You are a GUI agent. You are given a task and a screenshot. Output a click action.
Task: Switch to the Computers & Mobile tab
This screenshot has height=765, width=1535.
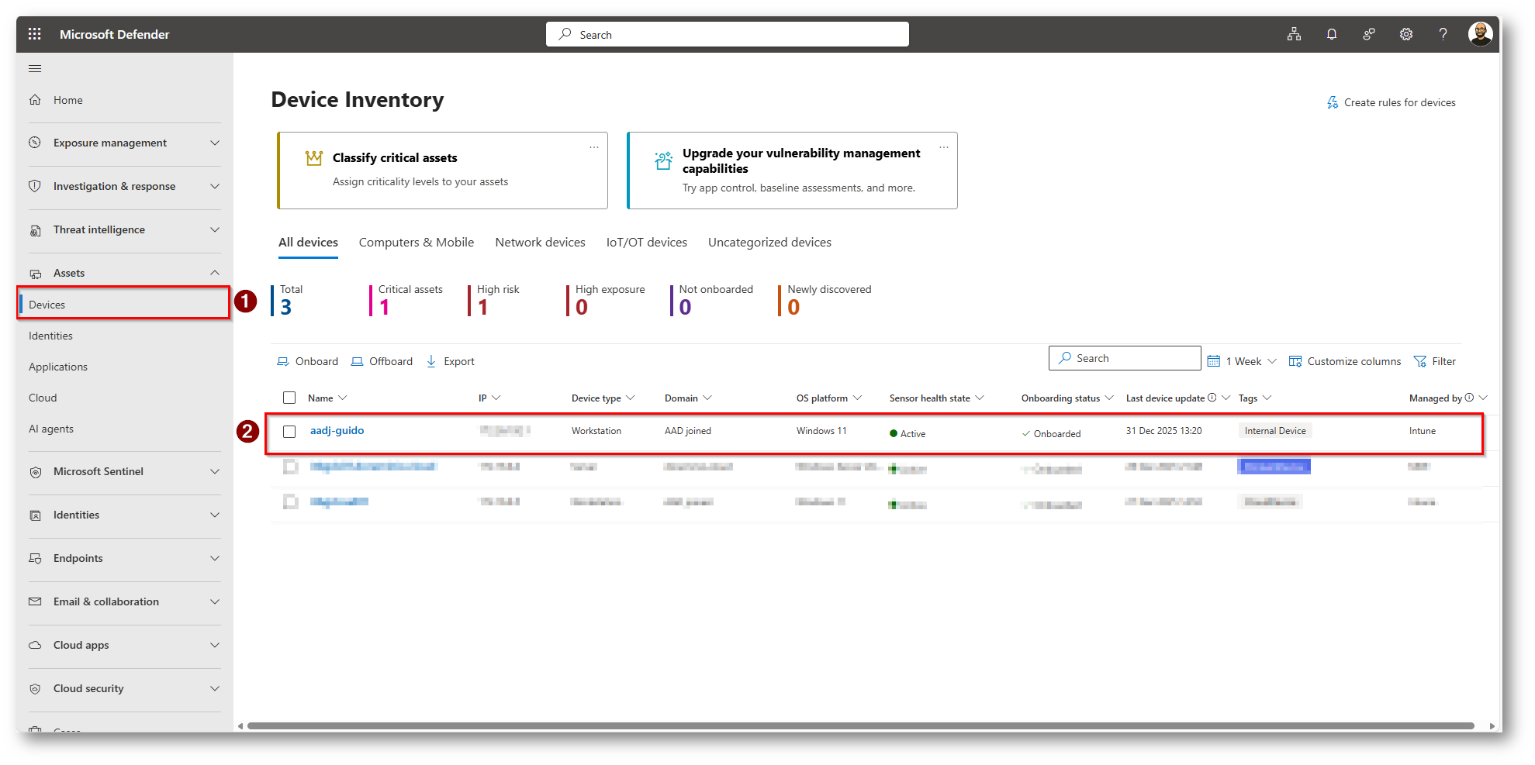[x=416, y=243]
